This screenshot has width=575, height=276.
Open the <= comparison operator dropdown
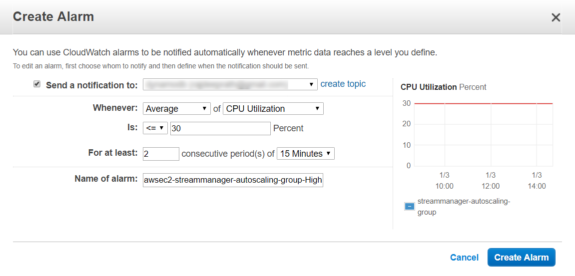tap(155, 128)
